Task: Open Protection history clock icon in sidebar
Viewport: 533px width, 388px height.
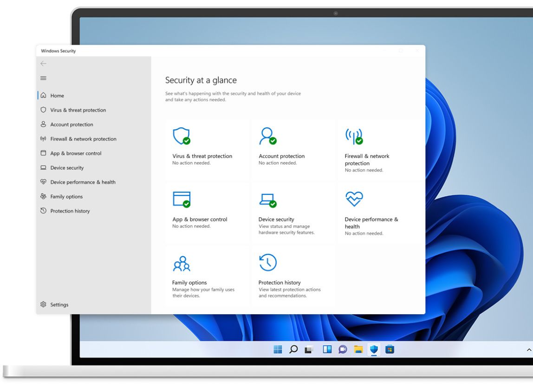Action: point(43,211)
